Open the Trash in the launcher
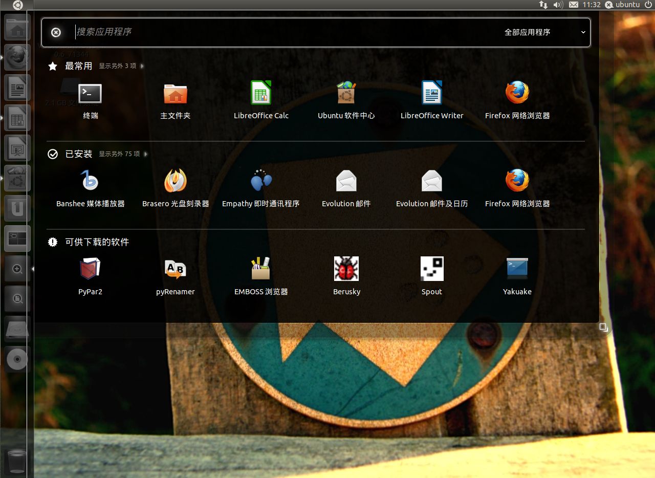The image size is (655, 478). coord(17,461)
